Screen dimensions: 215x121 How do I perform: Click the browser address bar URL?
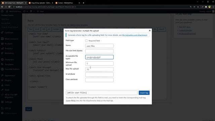pyautogui.click(x=46, y=7)
